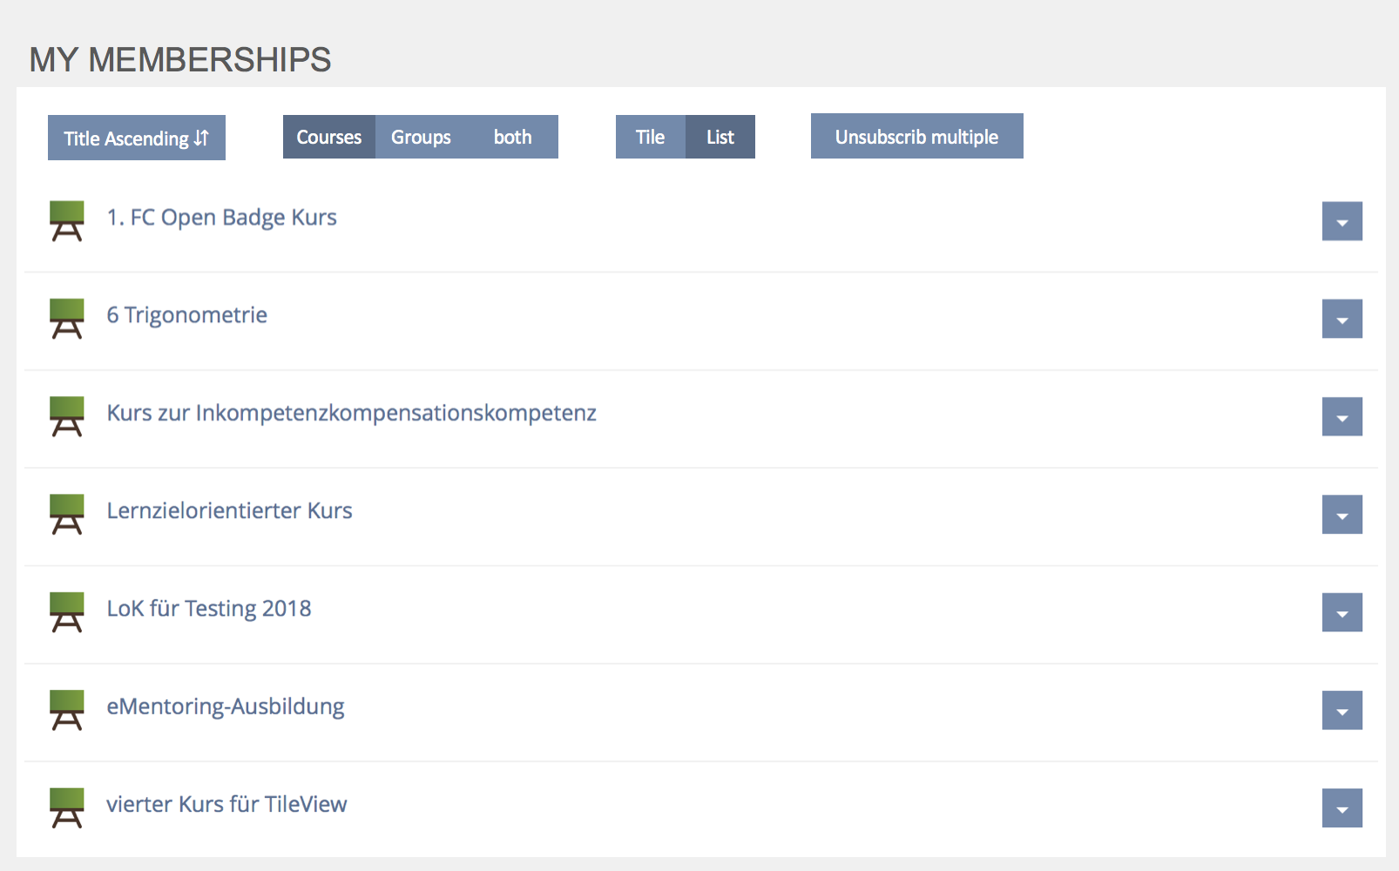Click the course icon for LoK für Testing 2018

tap(66, 611)
